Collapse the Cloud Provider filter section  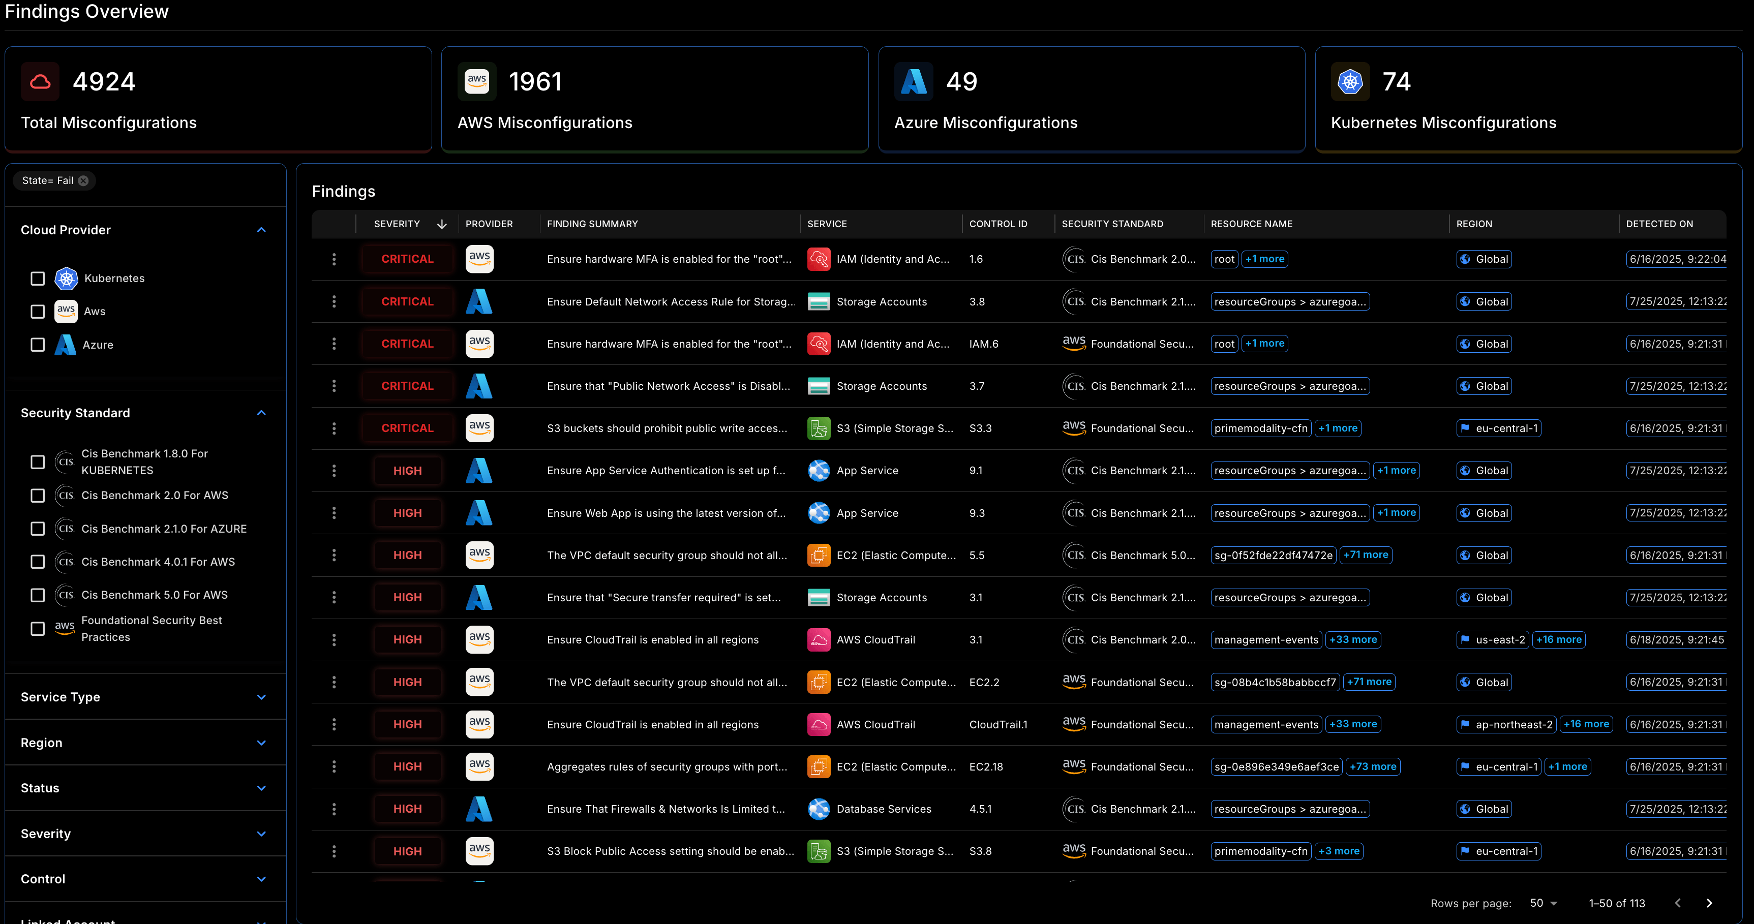[261, 230]
